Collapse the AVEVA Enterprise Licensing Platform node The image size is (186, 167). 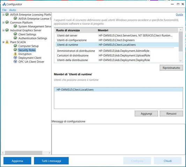[x=3, y=15]
